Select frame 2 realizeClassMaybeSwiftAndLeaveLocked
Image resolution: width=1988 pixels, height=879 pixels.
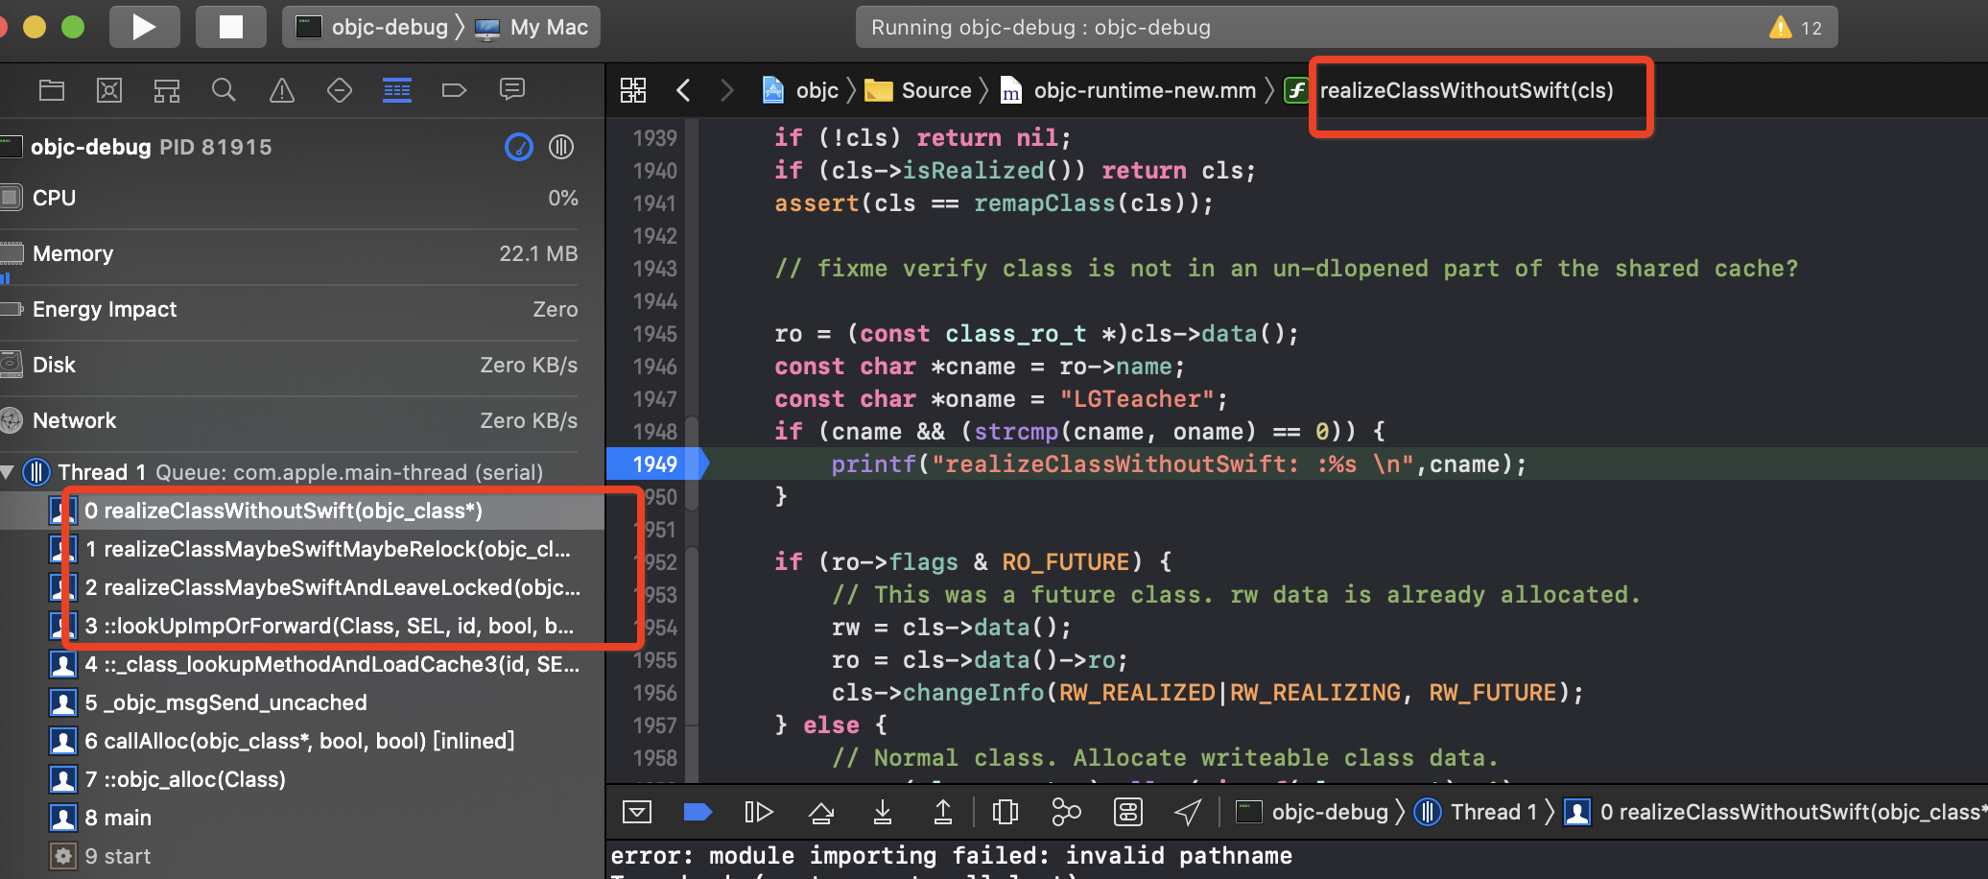302,587
